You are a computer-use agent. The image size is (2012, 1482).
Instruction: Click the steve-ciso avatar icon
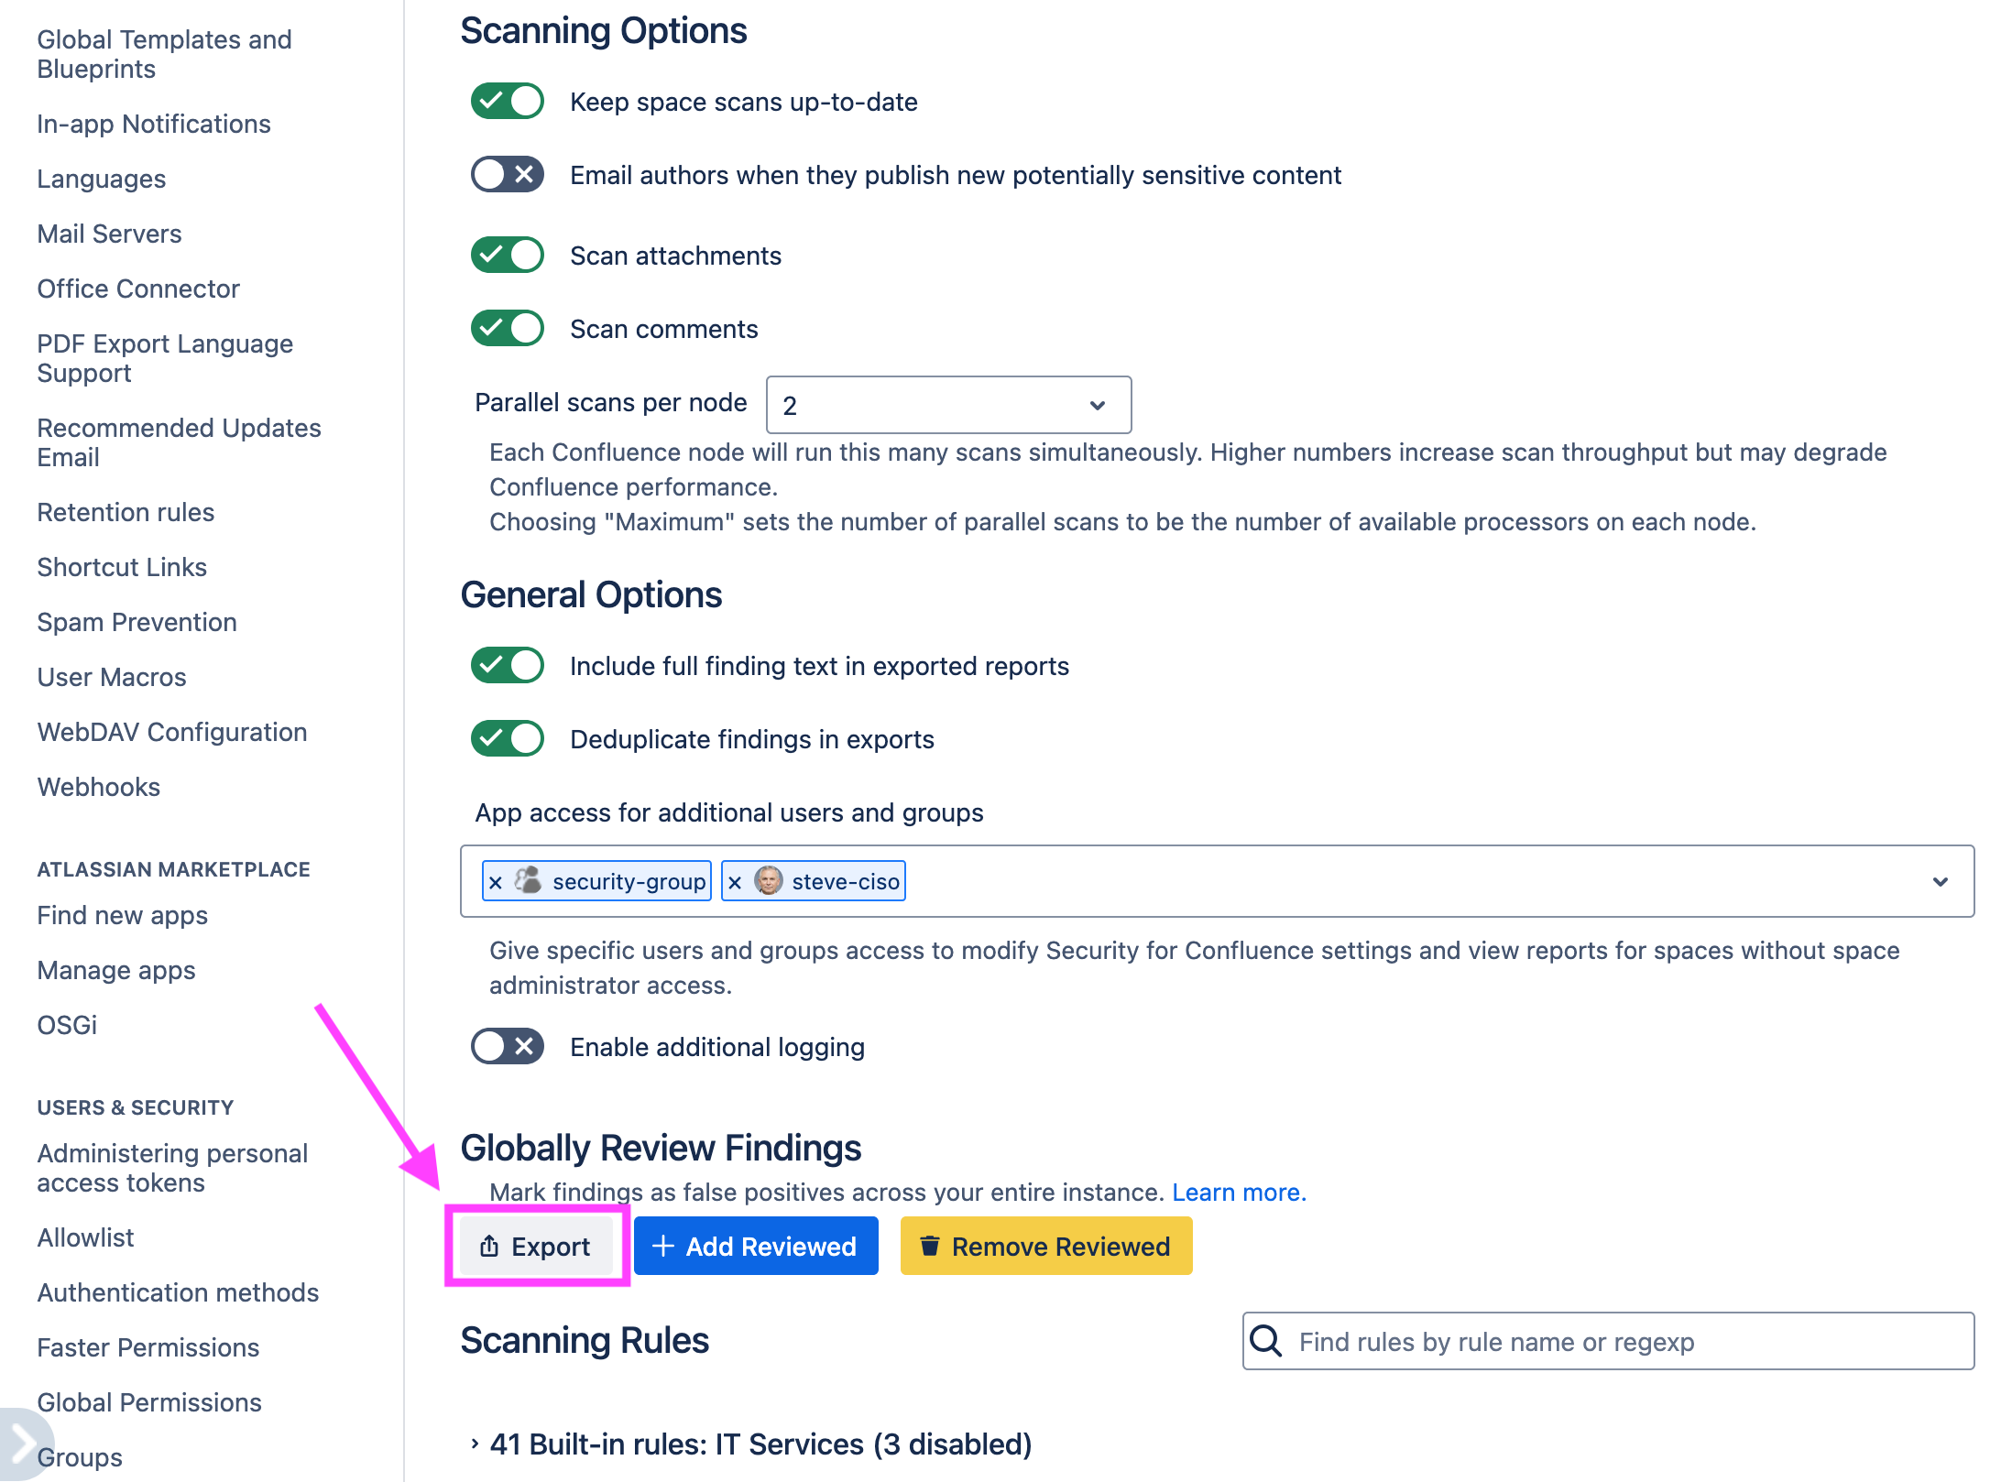point(768,881)
